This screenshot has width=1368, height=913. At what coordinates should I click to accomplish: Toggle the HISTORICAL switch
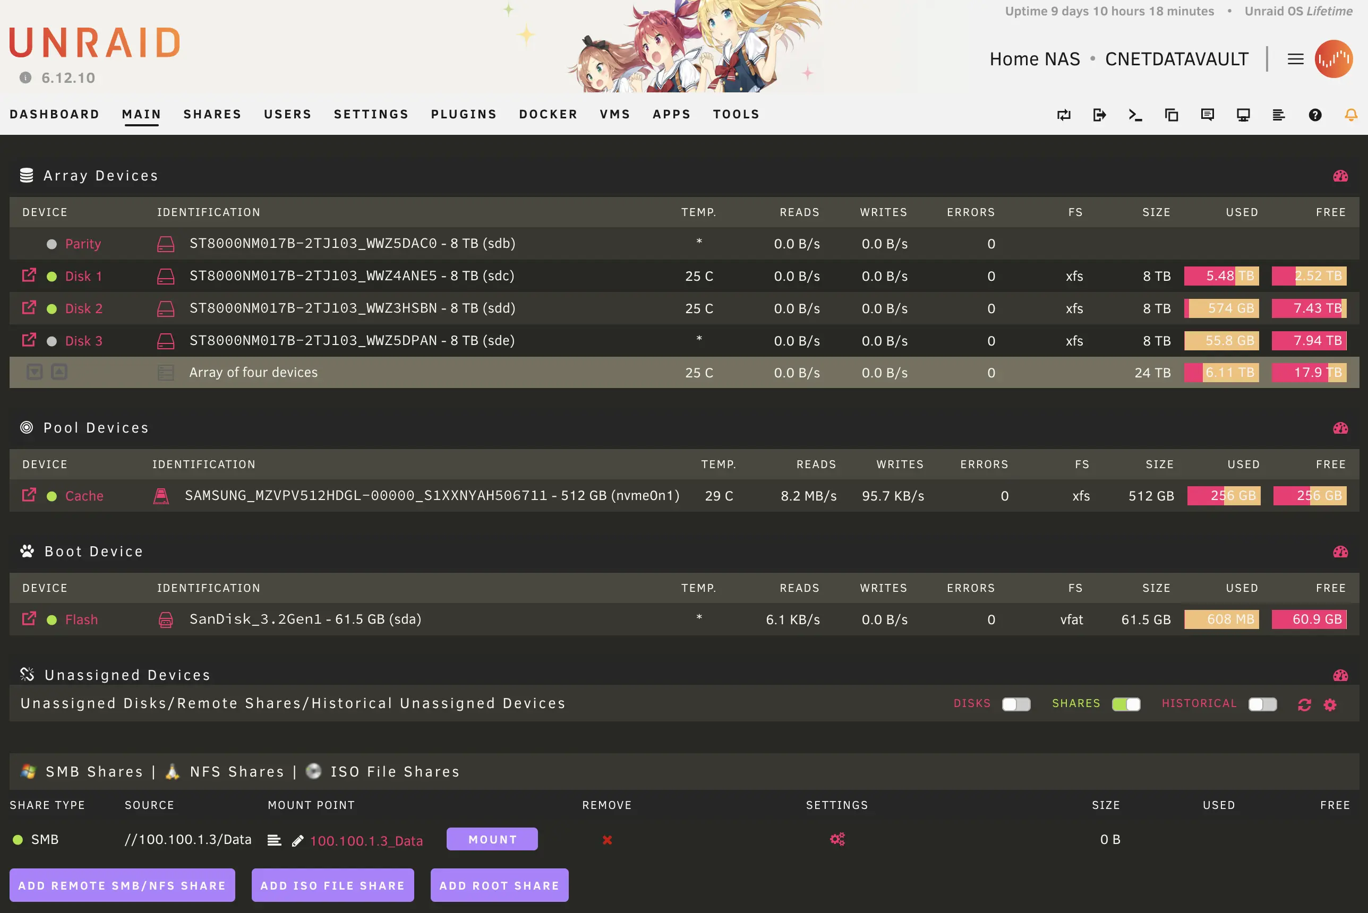[1263, 704]
